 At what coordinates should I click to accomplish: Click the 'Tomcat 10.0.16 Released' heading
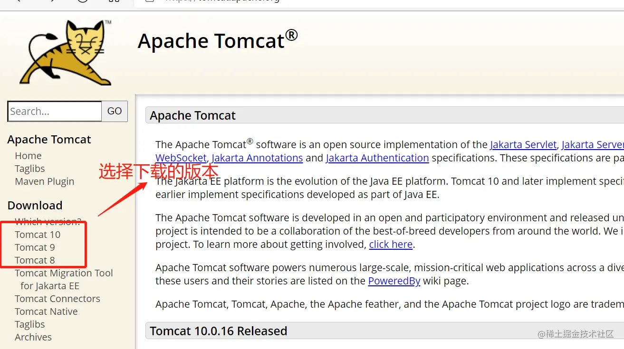pos(219,331)
